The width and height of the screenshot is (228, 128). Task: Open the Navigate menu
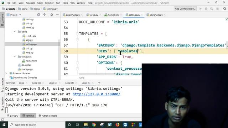[x=30, y=3]
